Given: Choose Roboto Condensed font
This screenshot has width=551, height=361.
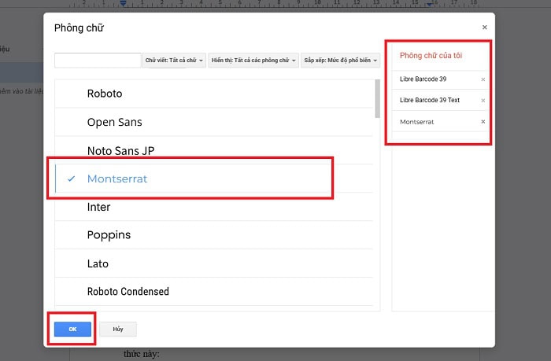Looking at the screenshot, I should coord(128,292).
